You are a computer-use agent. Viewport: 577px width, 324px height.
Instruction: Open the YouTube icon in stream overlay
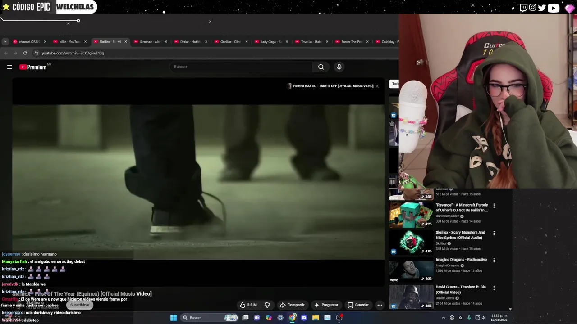click(554, 8)
